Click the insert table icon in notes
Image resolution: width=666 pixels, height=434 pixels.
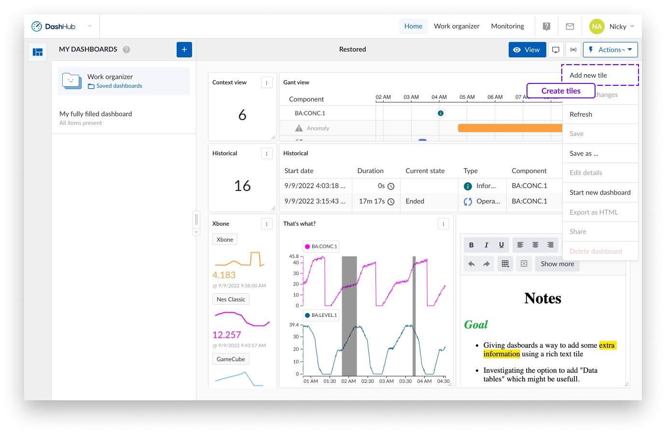pyautogui.click(x=505, y=264)
